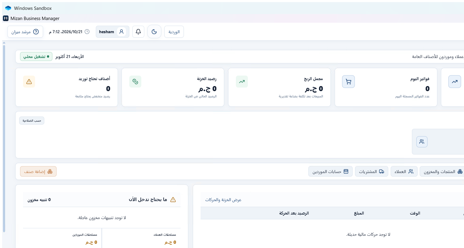Follow the عرض الخزنة والحركات link
Screen dimensions: 464x248
(x=223, y=200)
